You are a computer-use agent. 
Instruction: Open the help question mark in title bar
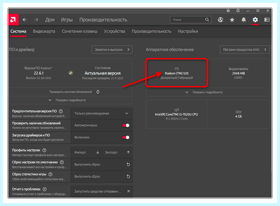238,11
